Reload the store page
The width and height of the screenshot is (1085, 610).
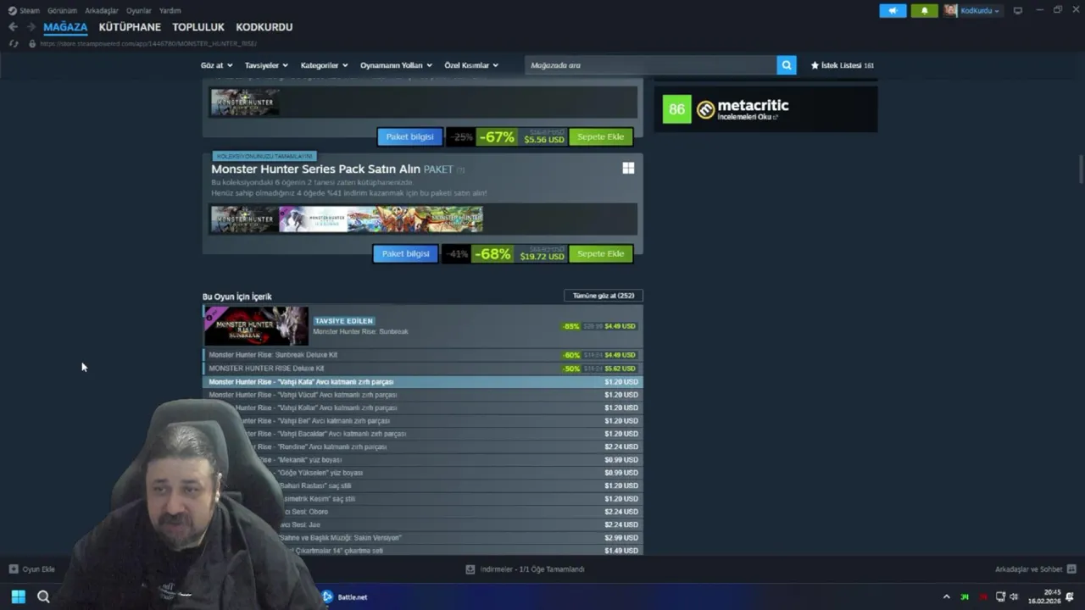tap(14, 43)
